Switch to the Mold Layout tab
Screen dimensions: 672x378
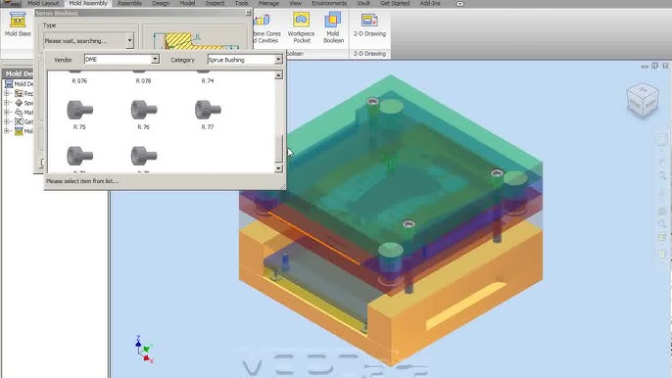point(43,4)
